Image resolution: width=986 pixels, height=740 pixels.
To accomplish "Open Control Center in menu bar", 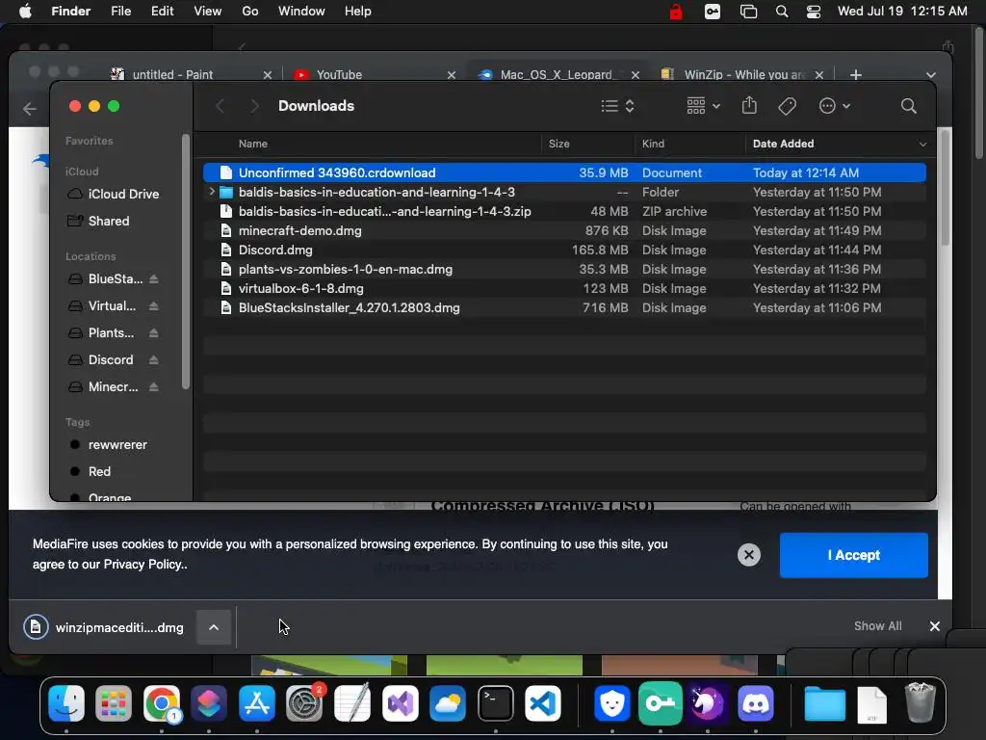I will [x=813, y=12].
